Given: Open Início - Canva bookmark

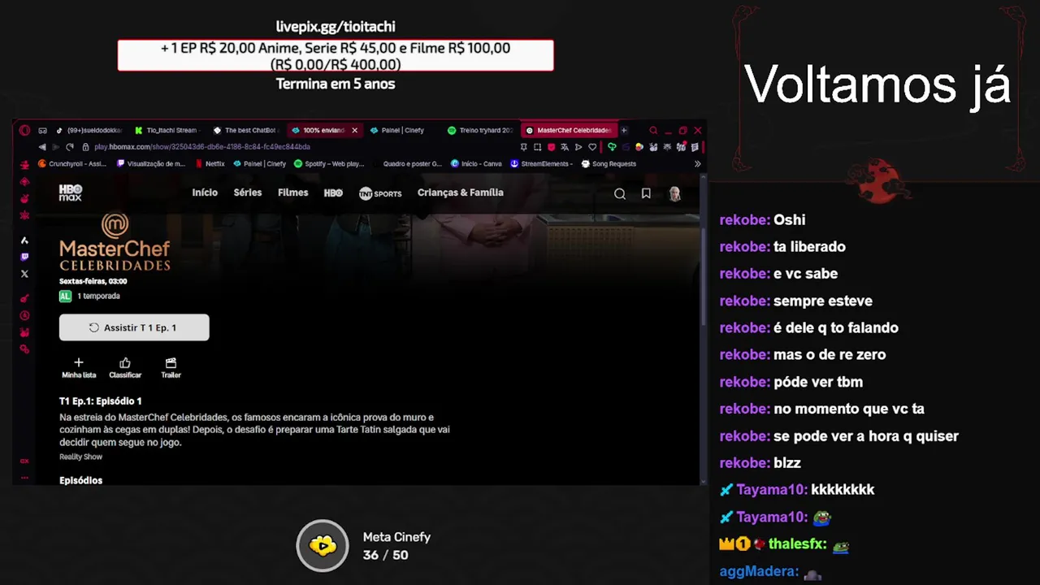Looking at the screenshot, I should (x=477, y=164).
